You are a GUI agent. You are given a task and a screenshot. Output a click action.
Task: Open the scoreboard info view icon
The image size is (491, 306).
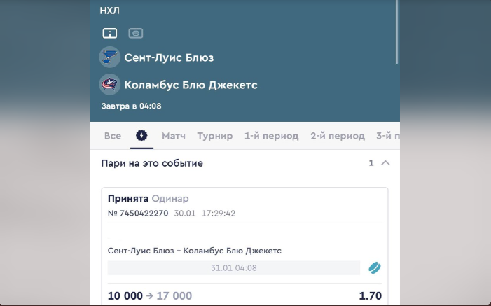pos(109,33)
